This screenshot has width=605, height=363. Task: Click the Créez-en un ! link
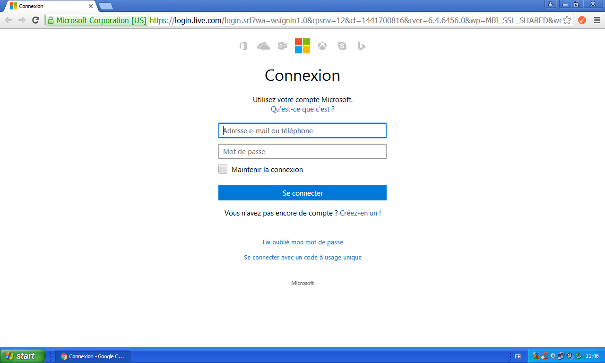point(360,213)
